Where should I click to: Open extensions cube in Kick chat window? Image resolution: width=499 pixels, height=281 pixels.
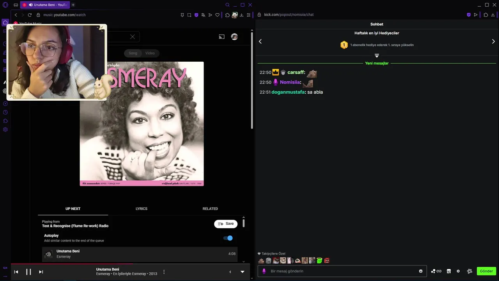486,15
